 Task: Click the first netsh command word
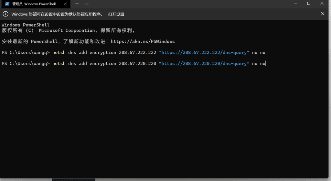tap(59, 53)
